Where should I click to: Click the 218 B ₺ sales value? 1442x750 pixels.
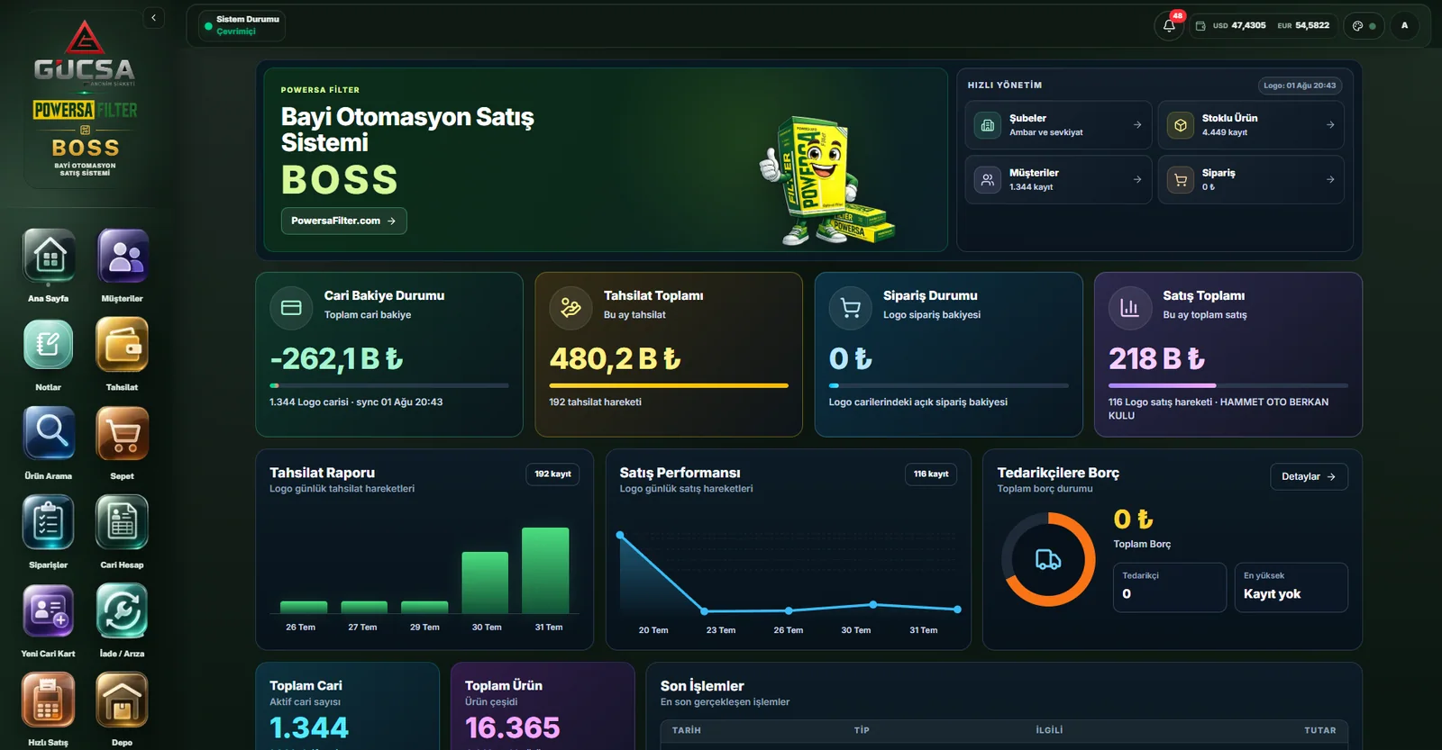click(1156, 359)
